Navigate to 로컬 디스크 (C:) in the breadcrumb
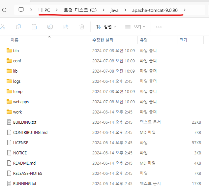This screenshot has height=192, width=209. pos(80,10)
